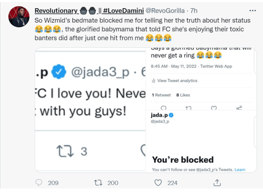Click the small verified badge next to jada.p

pos(171,115)
